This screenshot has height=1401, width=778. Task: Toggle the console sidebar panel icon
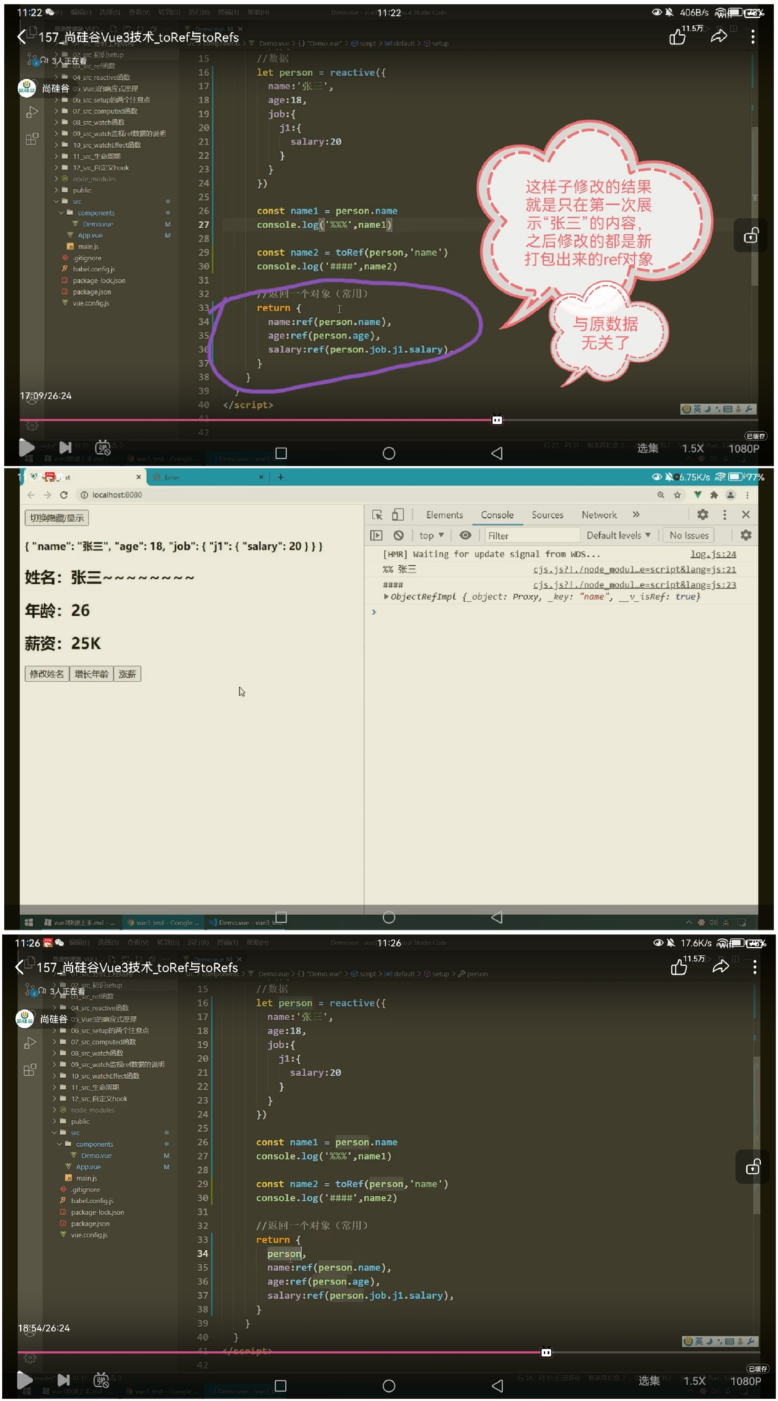[376, 535]
